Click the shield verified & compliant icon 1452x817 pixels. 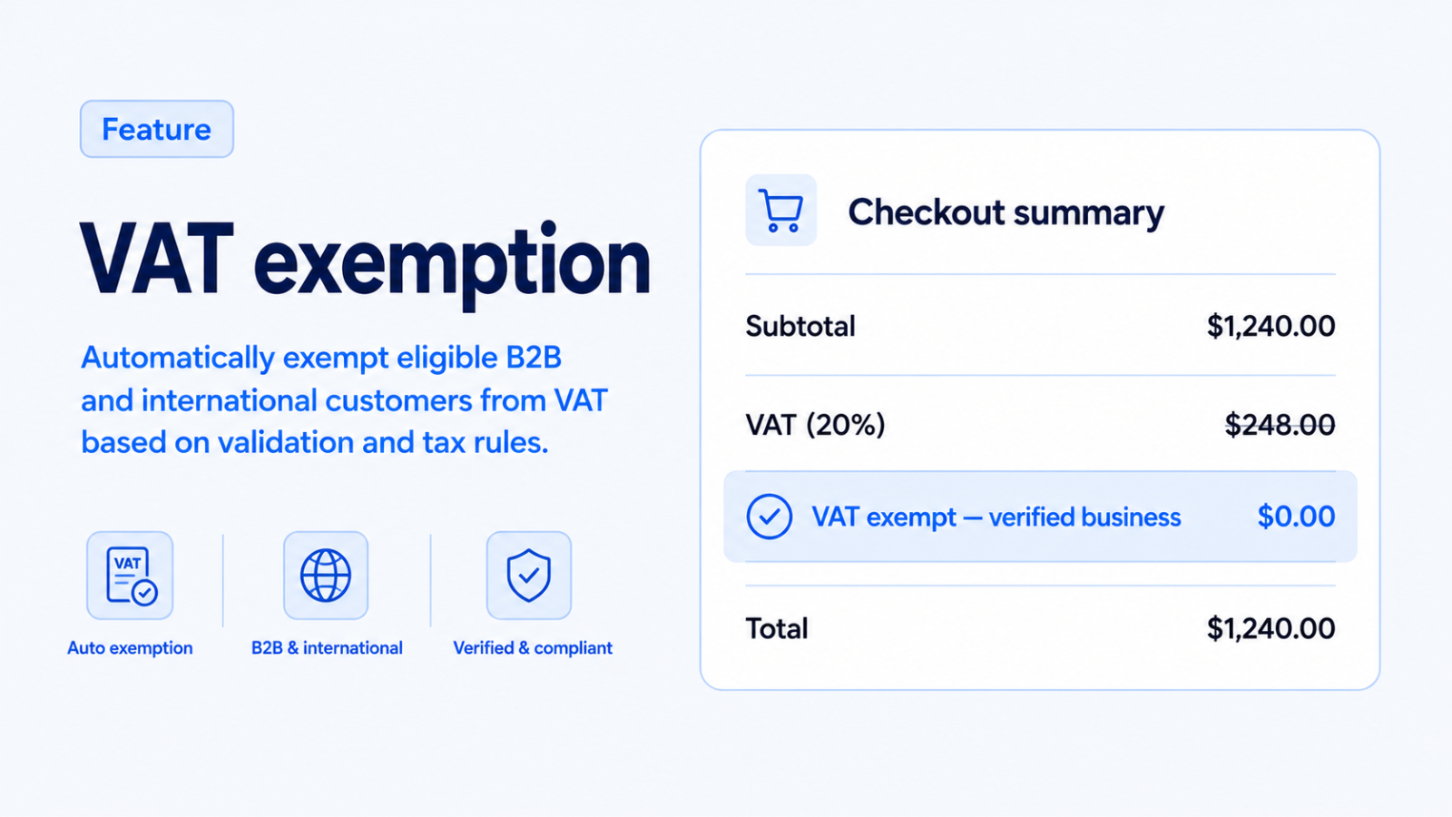click(529, 576)
